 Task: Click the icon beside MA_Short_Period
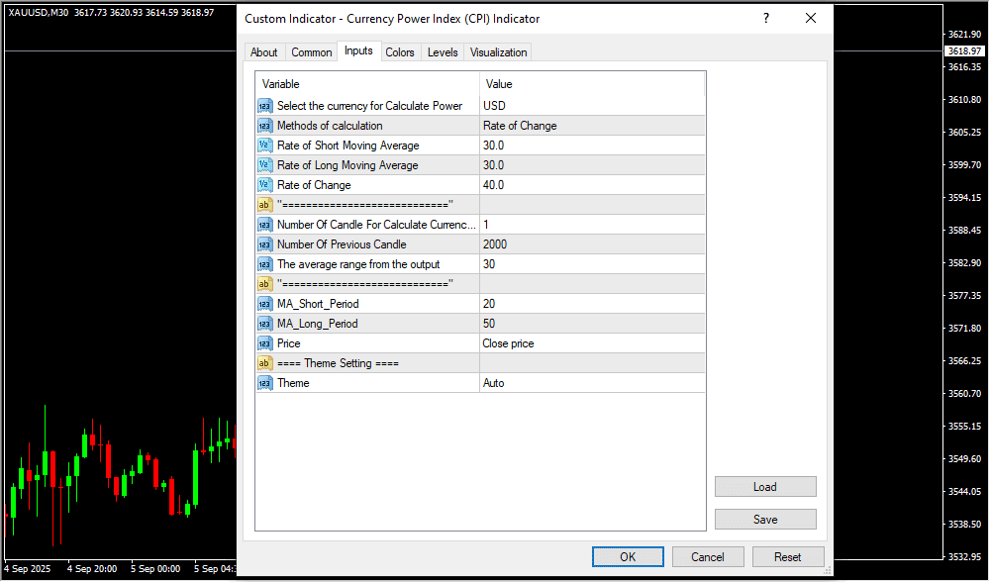[264, 304]
